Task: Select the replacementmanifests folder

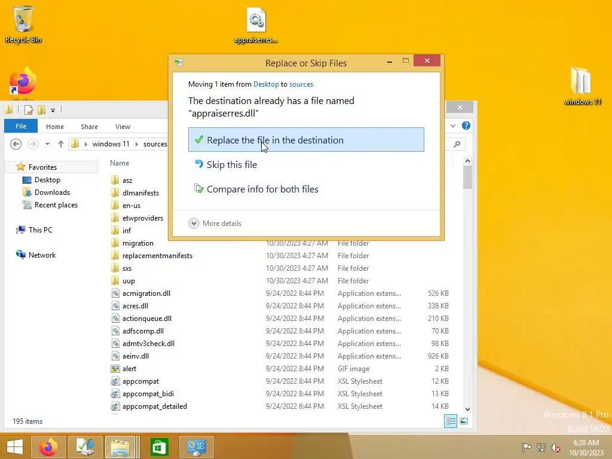Action: tap(157, 256)
